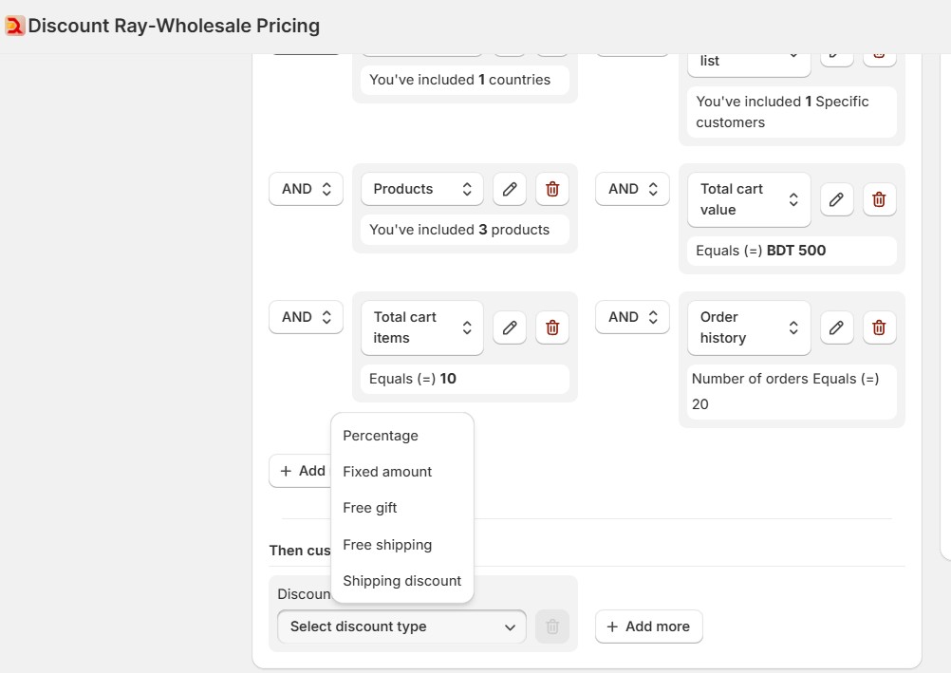Click the Add more button

click(x=648, y=626)
